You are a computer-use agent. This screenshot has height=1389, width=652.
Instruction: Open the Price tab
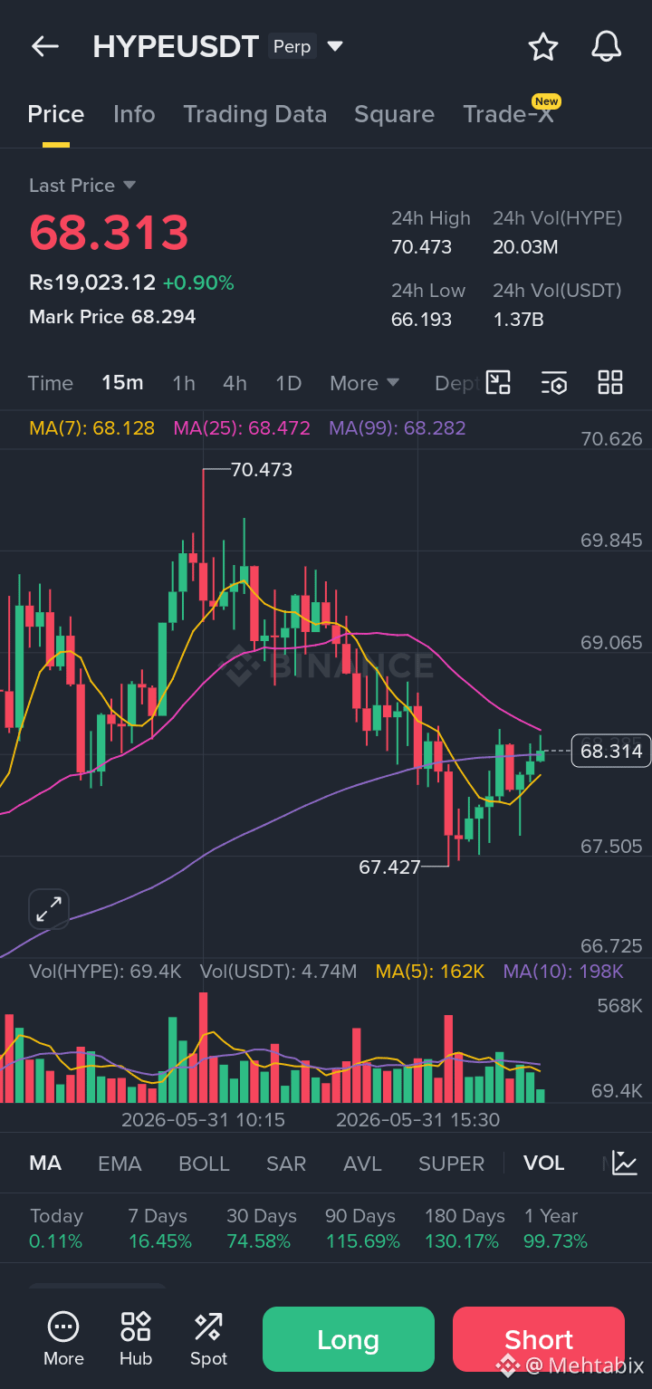56,114
